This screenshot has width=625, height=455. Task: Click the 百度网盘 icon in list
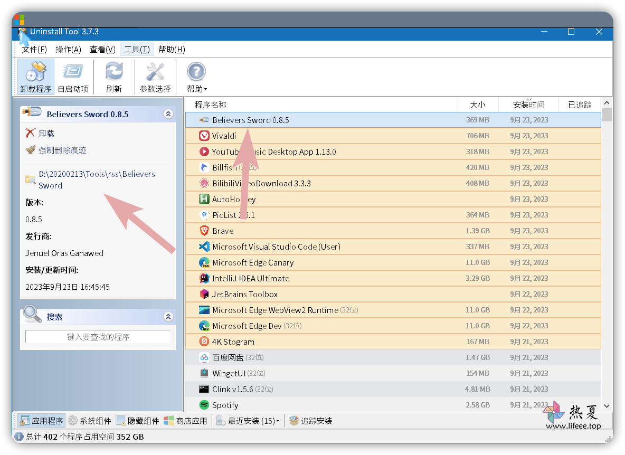pos(204,357)
